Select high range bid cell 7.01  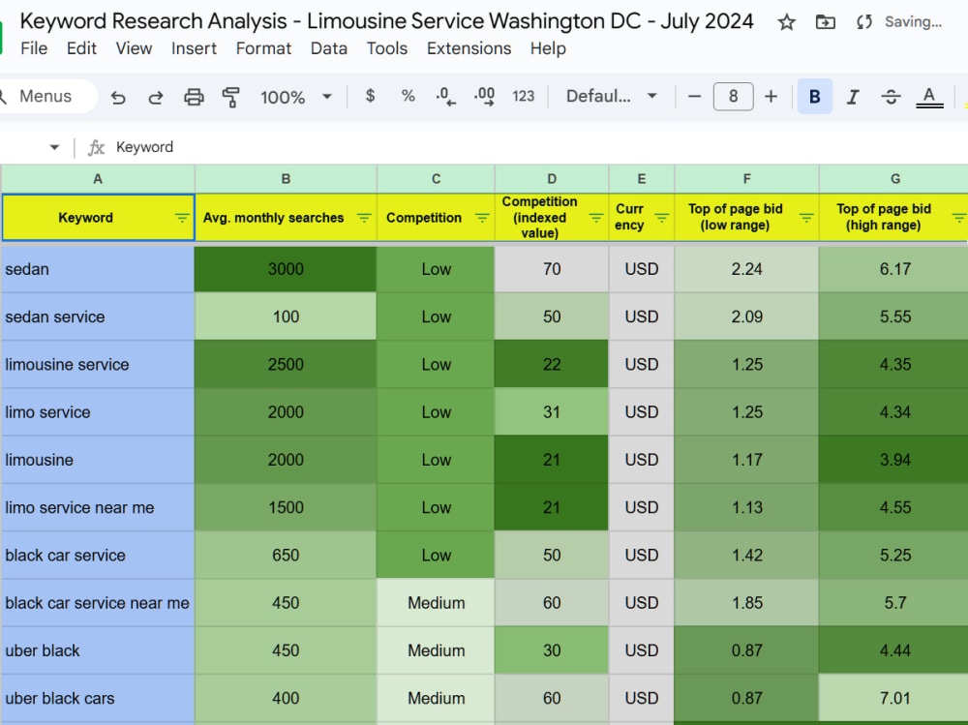893,699
